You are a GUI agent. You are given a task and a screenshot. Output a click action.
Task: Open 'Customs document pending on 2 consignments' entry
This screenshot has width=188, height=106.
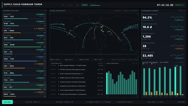[x=77, y=94]
